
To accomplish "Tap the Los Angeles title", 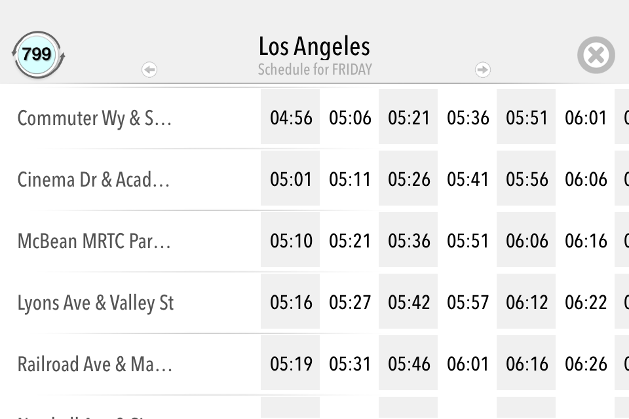I will [x=314, y=46].
